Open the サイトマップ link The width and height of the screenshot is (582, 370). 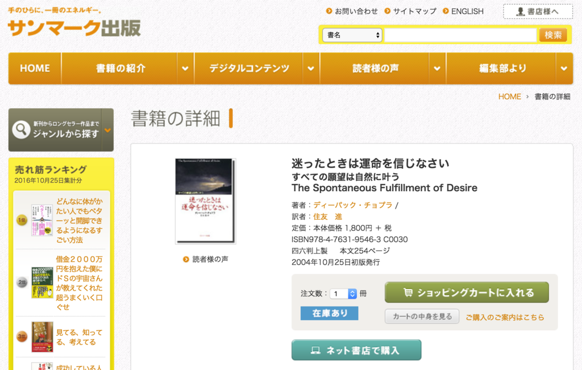pos(414,11)
